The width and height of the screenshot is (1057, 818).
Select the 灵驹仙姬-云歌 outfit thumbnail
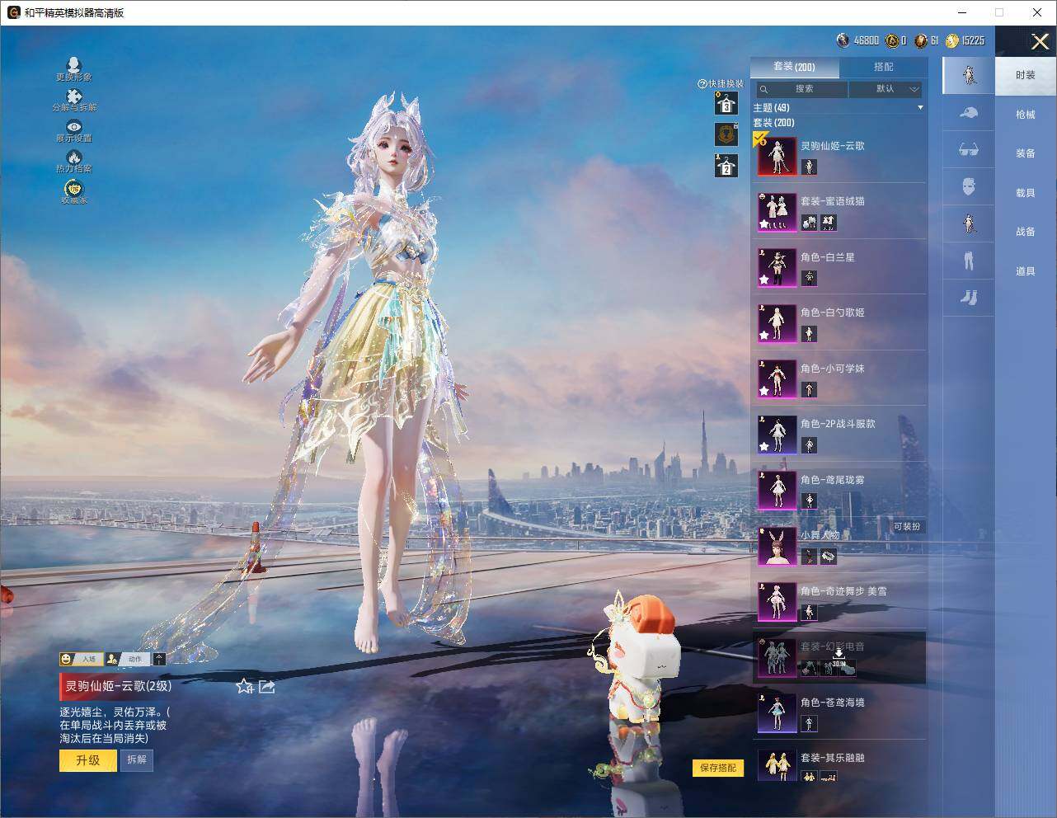(x=777, y=156)
